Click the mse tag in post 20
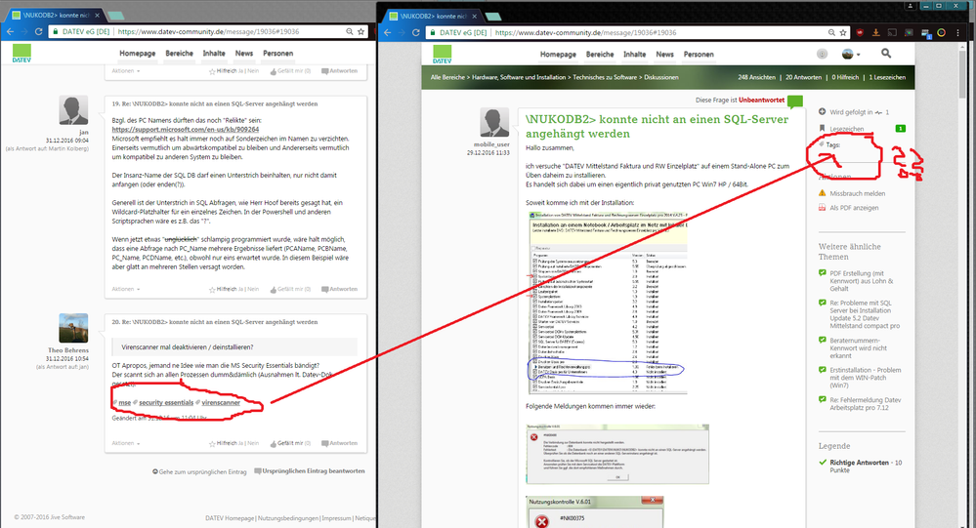 pyautogui.click(x=124, y=402)
